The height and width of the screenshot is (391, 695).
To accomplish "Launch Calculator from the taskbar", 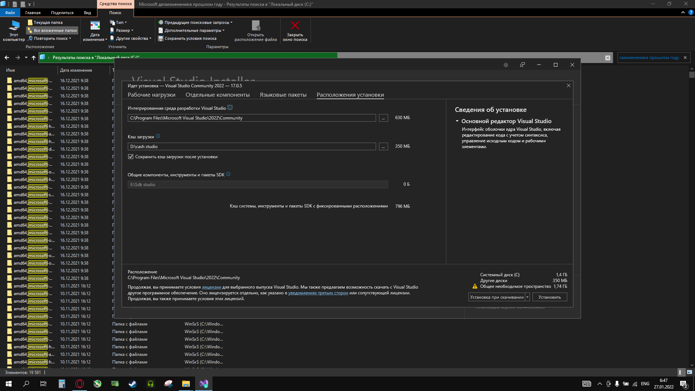I will [62, 384].
